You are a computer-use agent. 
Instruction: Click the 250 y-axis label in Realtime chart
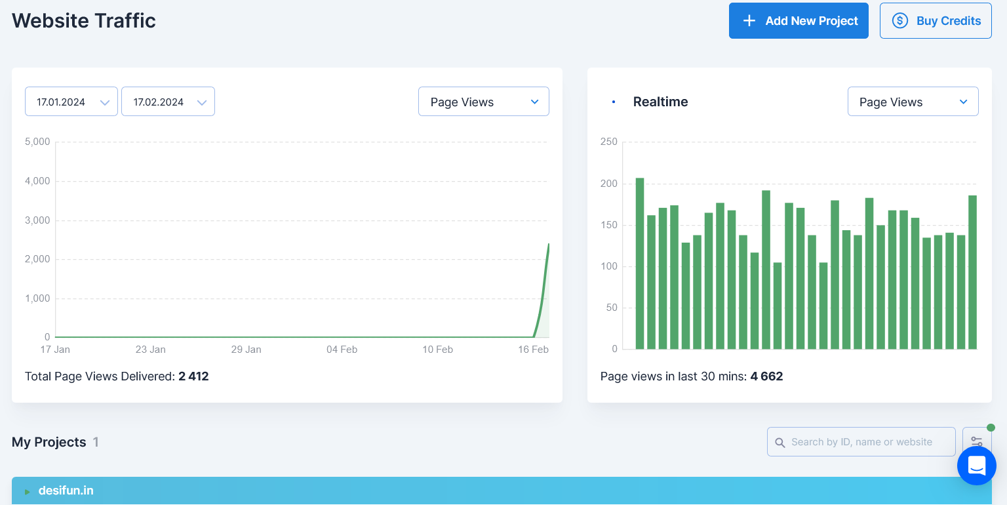(609, 142)
